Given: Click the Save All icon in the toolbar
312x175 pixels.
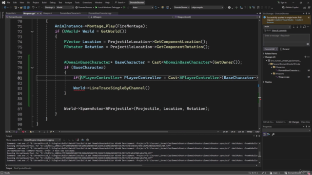Looking at the screenshot, I should (x=28, y=8).
